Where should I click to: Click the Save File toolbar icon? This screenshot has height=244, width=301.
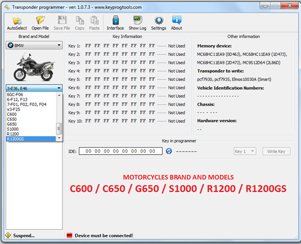click(x=62, y=23)
